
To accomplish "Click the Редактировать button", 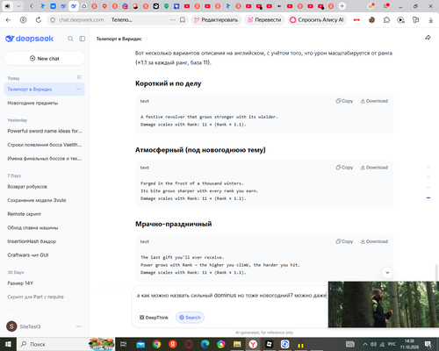I will pyautogui.click(x=216, y=20).
